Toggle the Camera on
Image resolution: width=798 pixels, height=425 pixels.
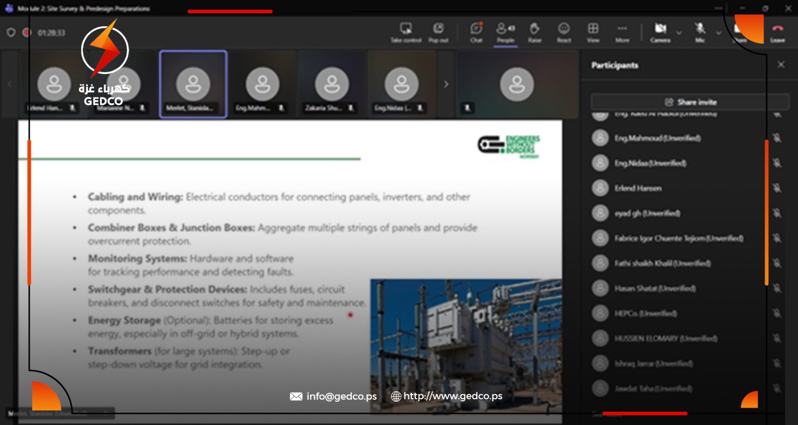pyautogui.click(x=660, y=29)
